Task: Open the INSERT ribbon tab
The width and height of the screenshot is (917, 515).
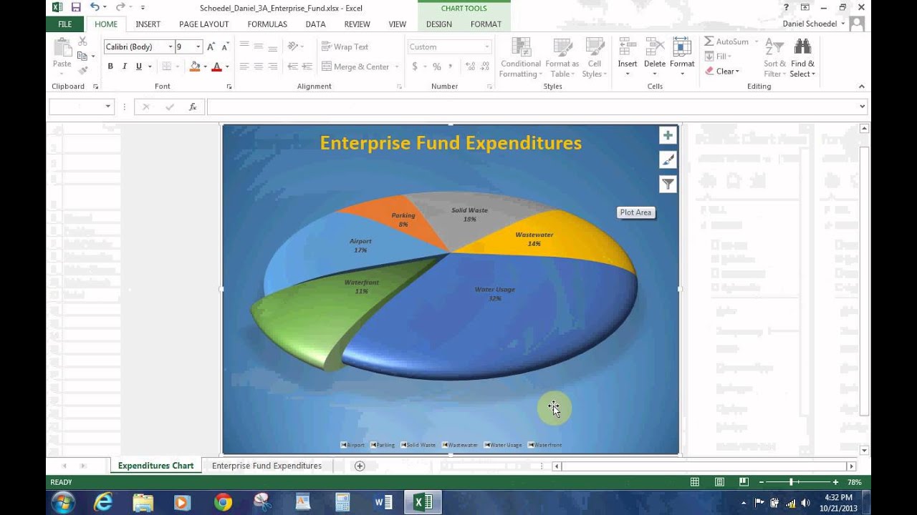Action: (x=148, y=24)
